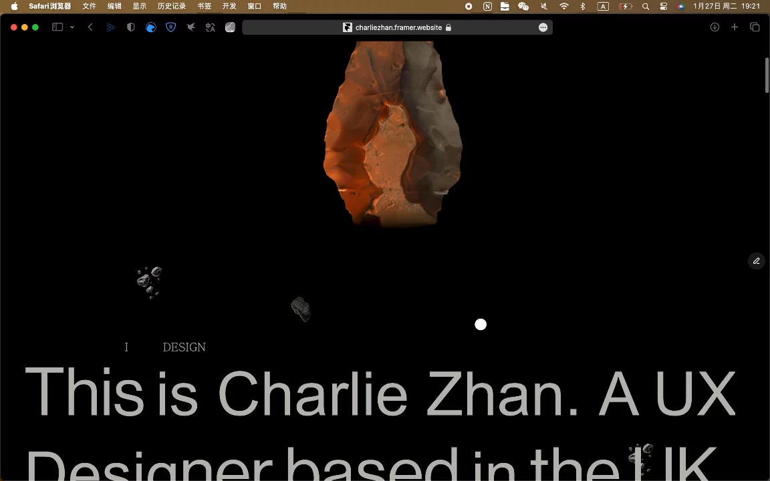
Task: Go back with the left chevron button
Action: (90, 27)
